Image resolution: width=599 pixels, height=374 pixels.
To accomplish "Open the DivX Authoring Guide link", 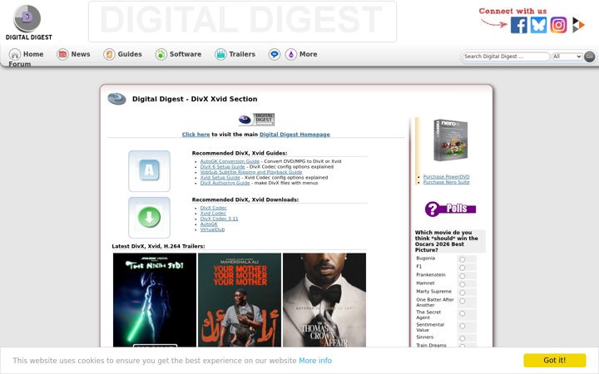I will click(x=225, y=183).
